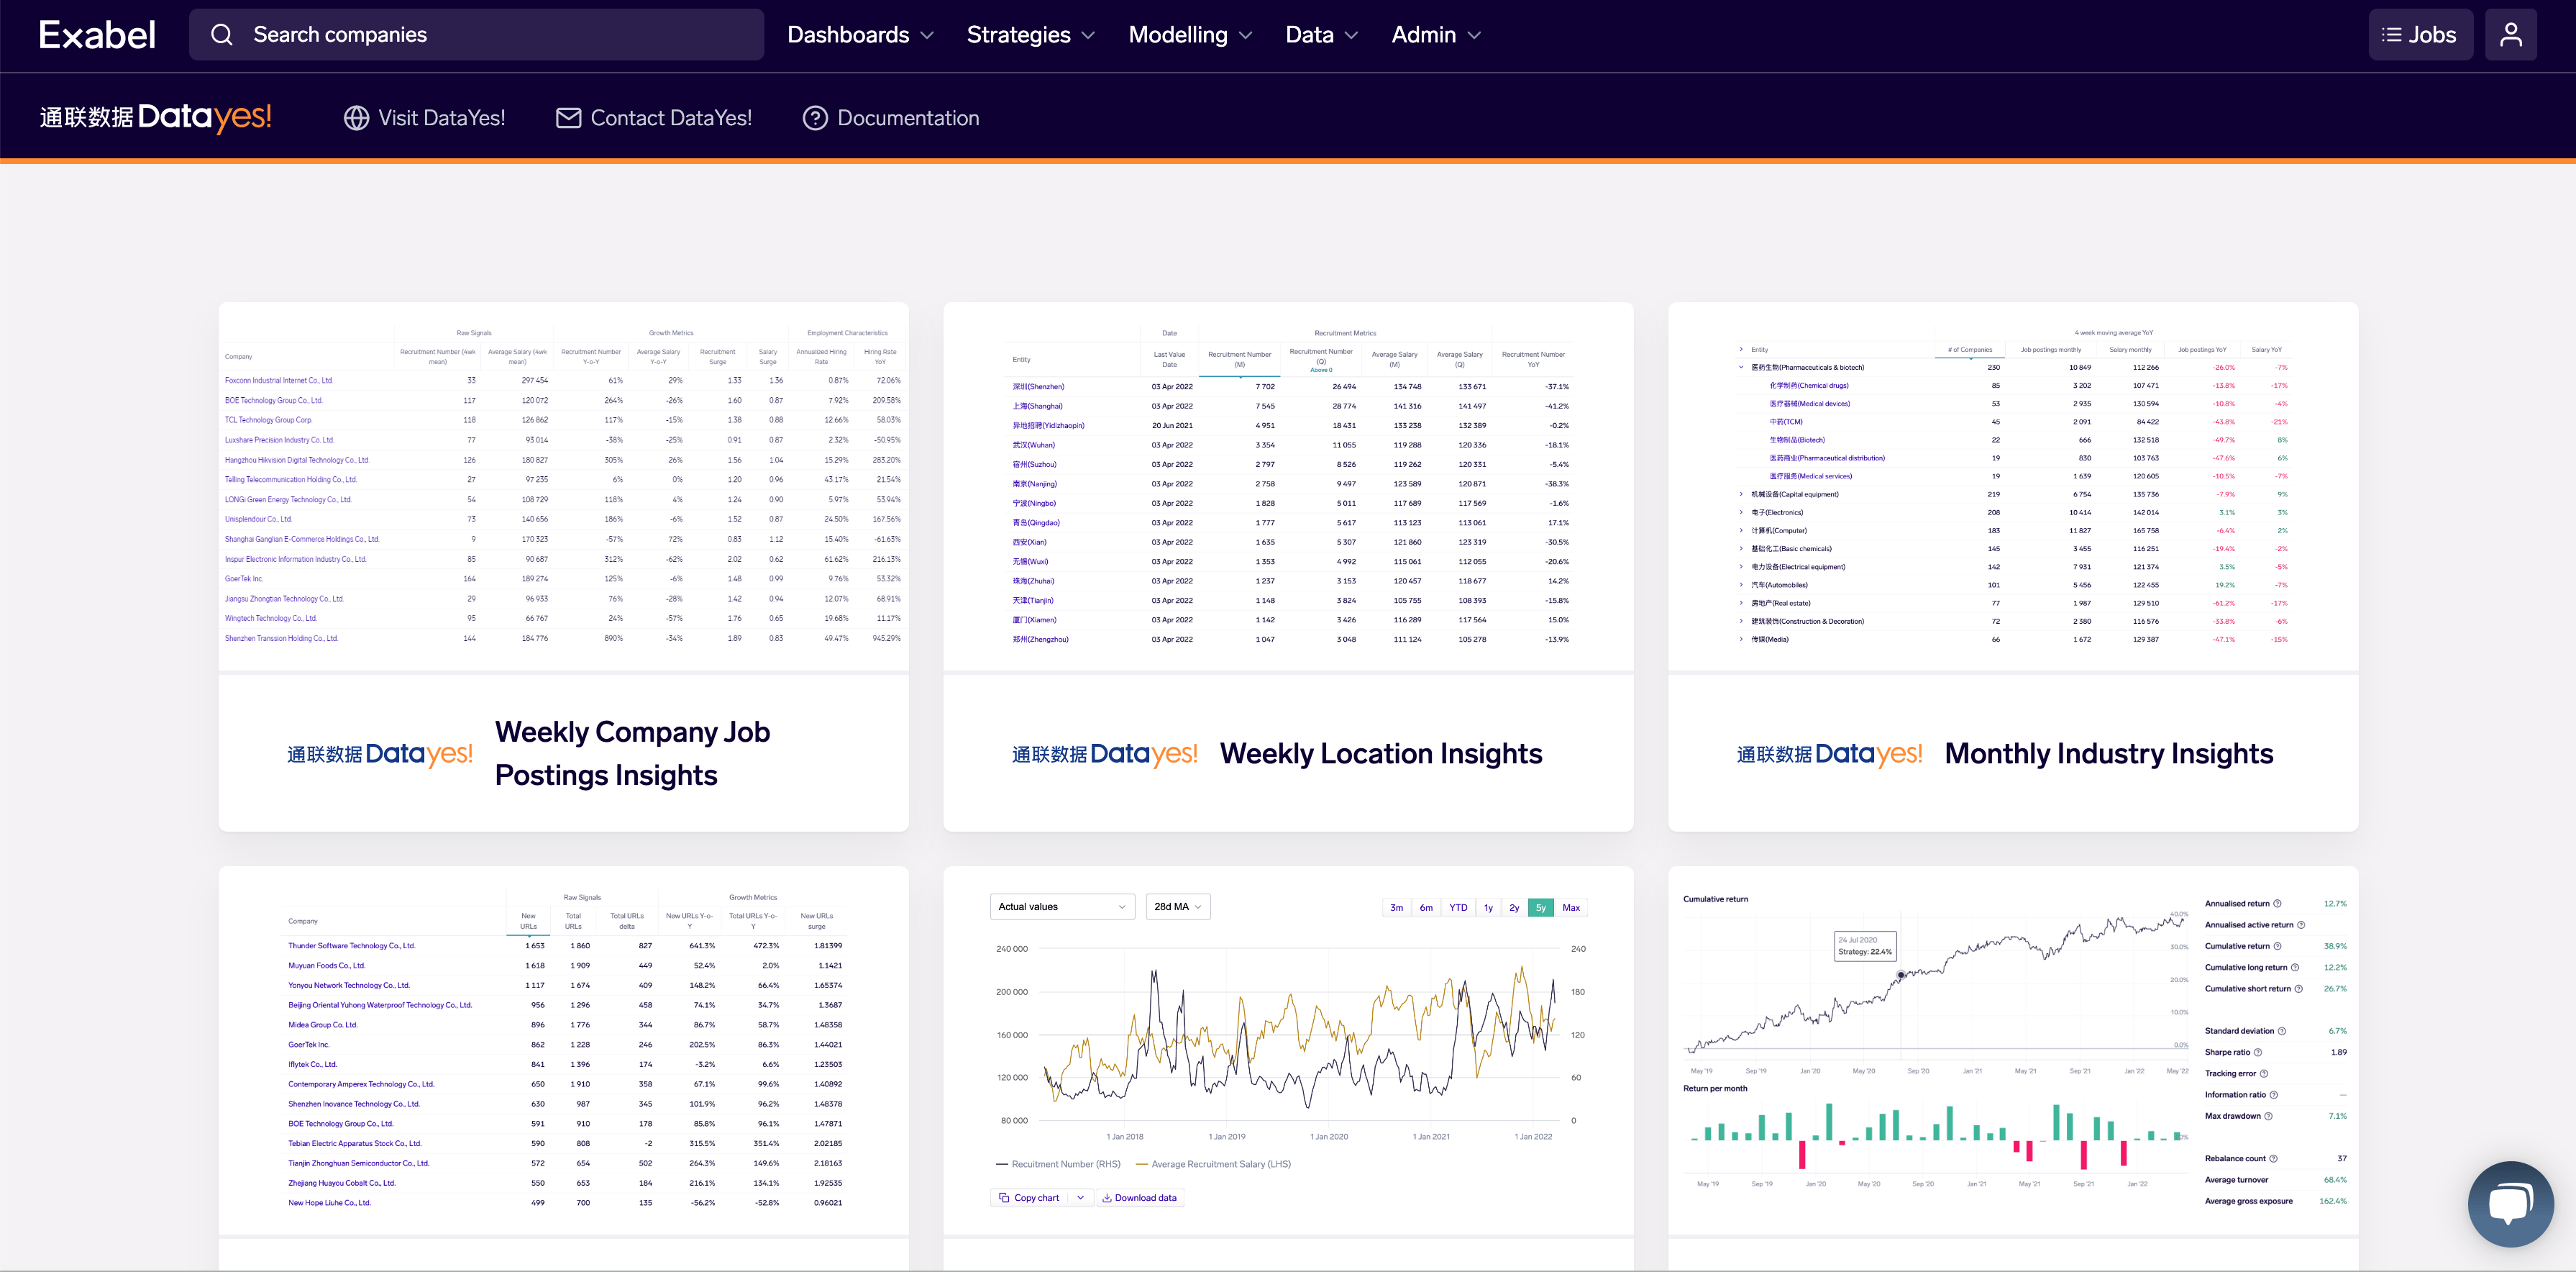Screen dimensions: 2576x1272
Task: Select the 2y time range
Action: click(1514, 908)
